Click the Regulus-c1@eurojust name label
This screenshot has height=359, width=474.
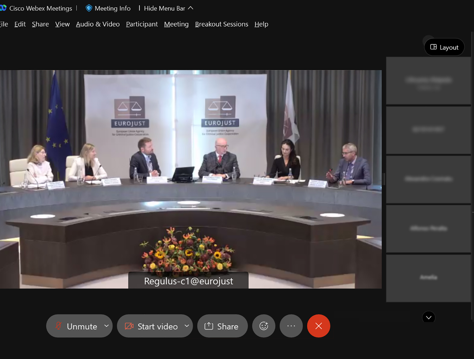(x=188, y=281)
